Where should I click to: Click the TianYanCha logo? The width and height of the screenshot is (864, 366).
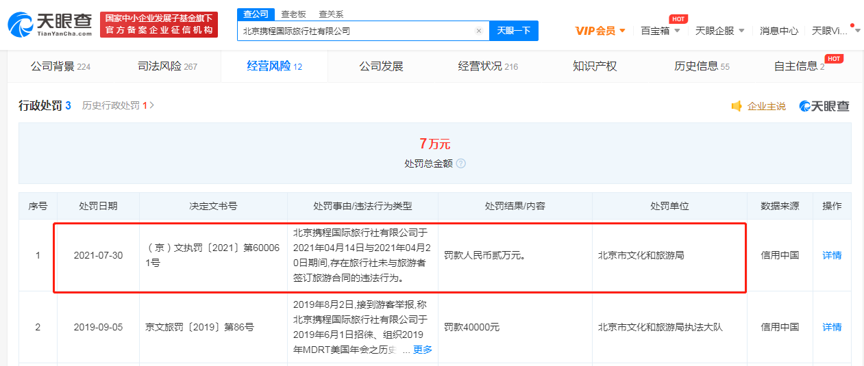pyautogui.click(x=49, y=25)
